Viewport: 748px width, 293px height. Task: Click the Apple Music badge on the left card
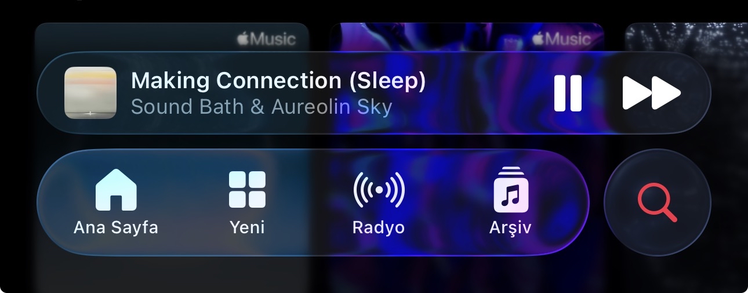click(x=266, y=39)
